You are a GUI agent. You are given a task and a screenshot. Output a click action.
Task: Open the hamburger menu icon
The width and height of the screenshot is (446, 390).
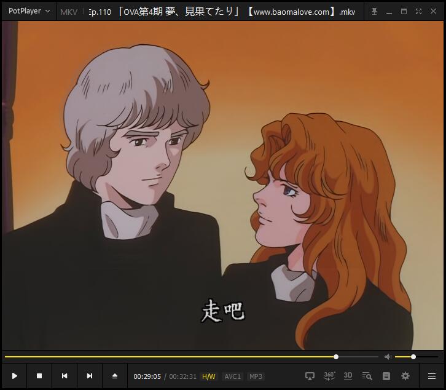pyautogui.click(x=432, y=376)
